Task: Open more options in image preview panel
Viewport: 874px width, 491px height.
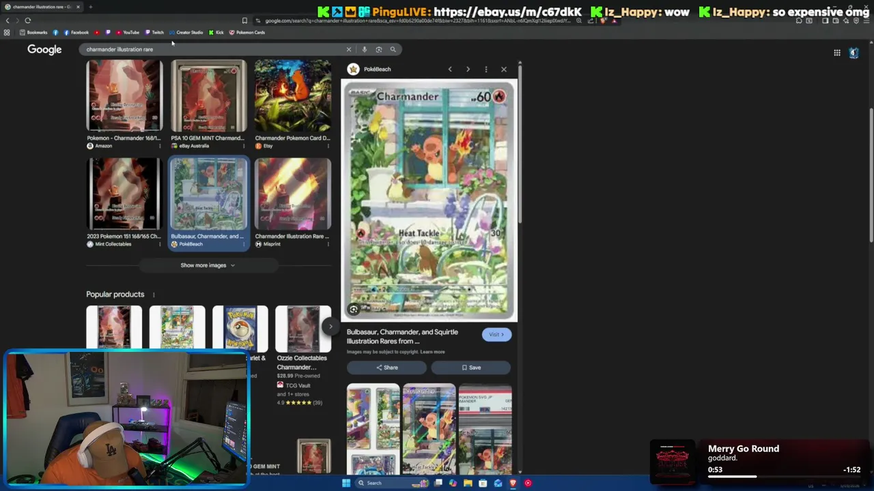Action: point(485,69)
